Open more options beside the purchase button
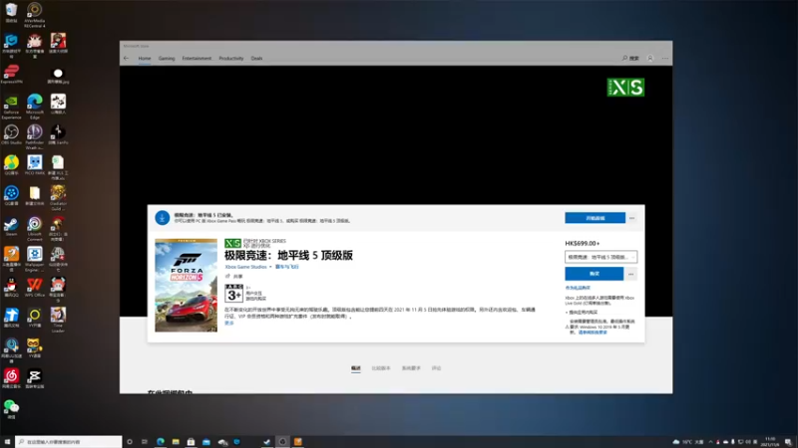798x448 pixels. (x=631, y=274)
